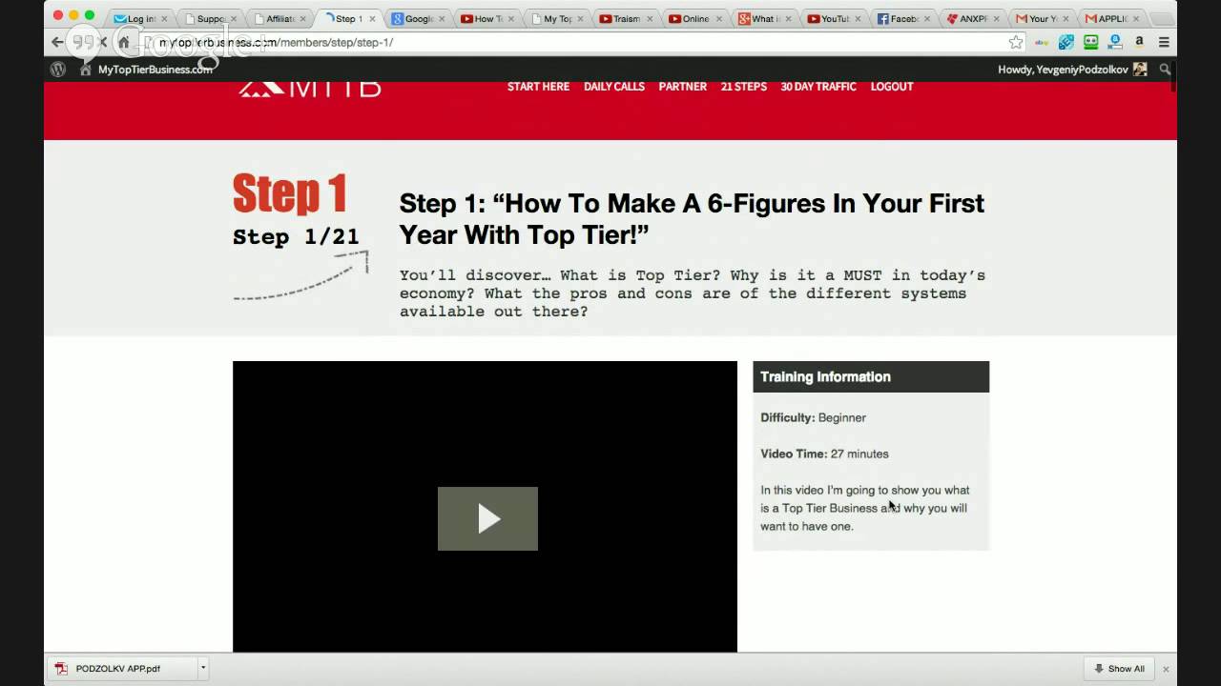The height and width of the screenshot is (686, 1221).
Task: Switch to the Log in tab
Action: pyautogui.click(x=140, y=18)
